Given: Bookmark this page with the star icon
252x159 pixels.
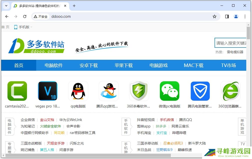Looking at the screenshot, I should 214,16.
